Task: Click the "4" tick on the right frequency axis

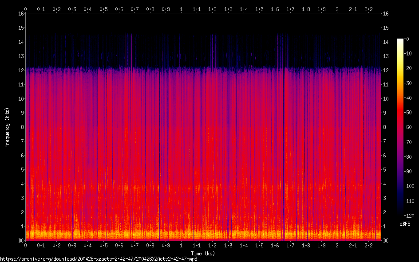Action: [x=384, y=184]
